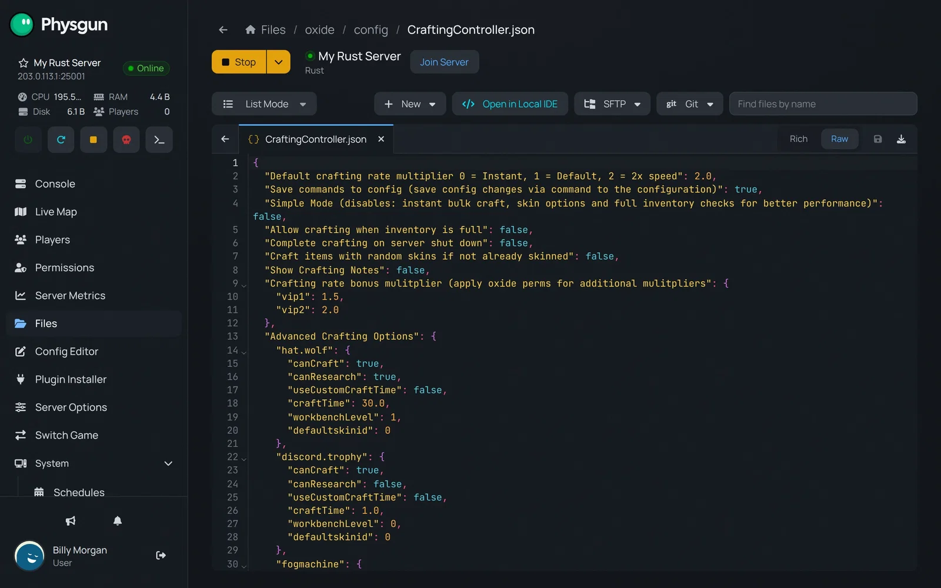Click the logout icon beside Billy Morgan
This screenshot has width=941, height=588.
161,555
